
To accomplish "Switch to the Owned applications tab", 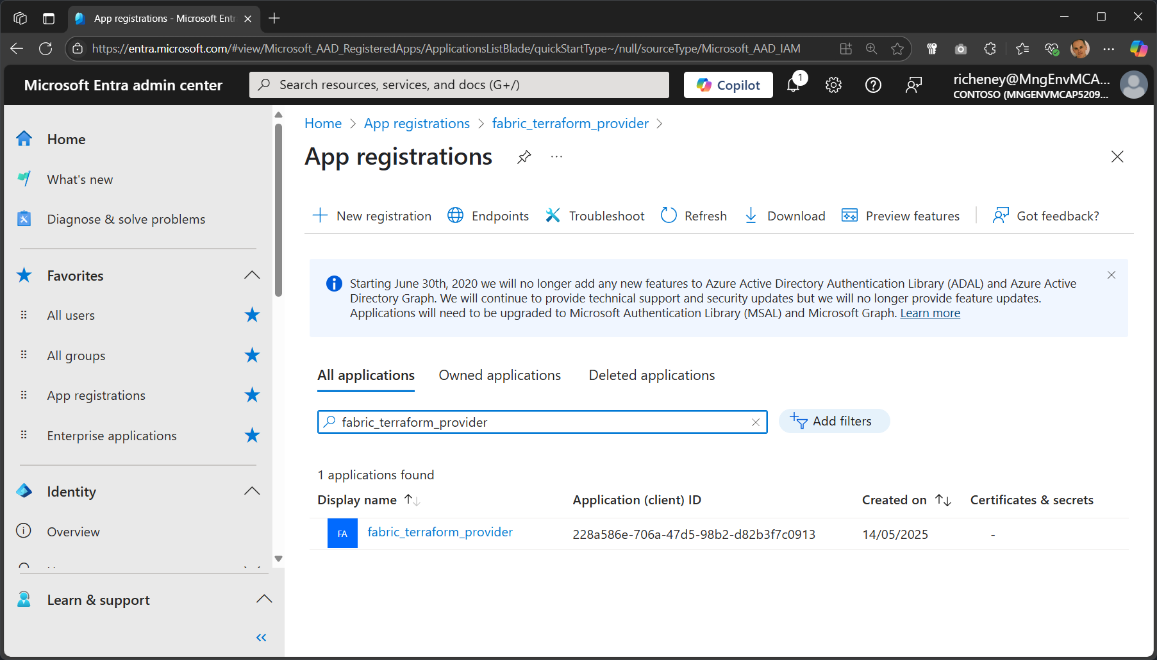I will 499,375.
